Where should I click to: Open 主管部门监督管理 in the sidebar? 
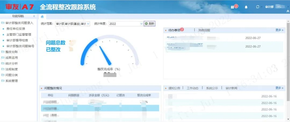[x=19, y=35]
